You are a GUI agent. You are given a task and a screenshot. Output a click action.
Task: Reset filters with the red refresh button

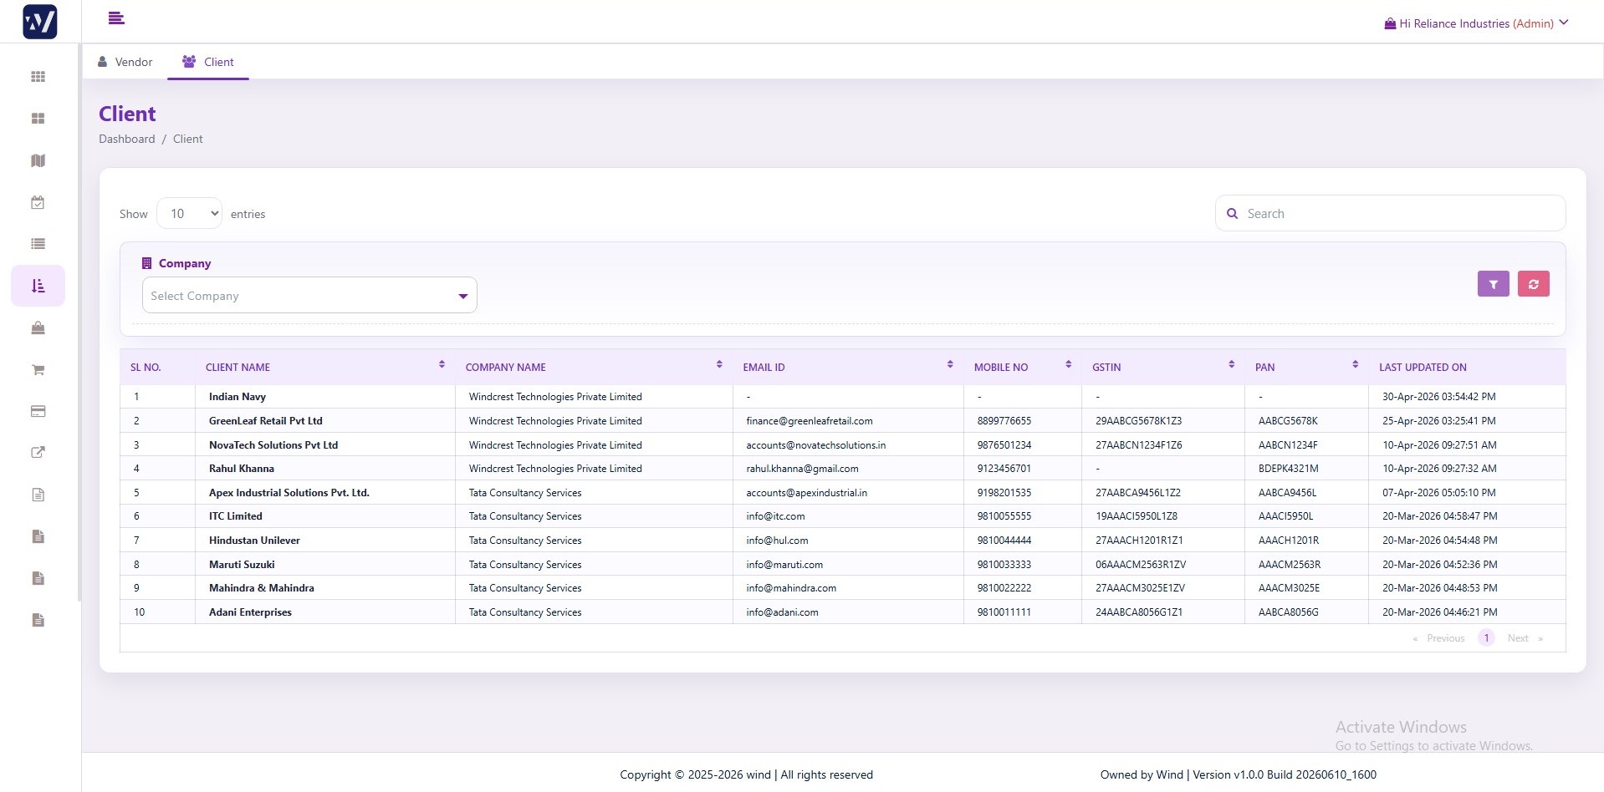click(x=1533, y=284)
